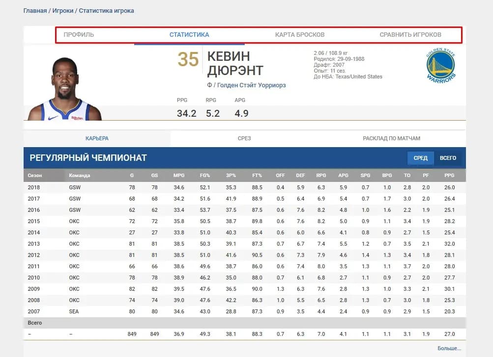Open the Голден Стэйт Уорриорз team link
The image size is (493, 357).
click(x=252, y=85)
